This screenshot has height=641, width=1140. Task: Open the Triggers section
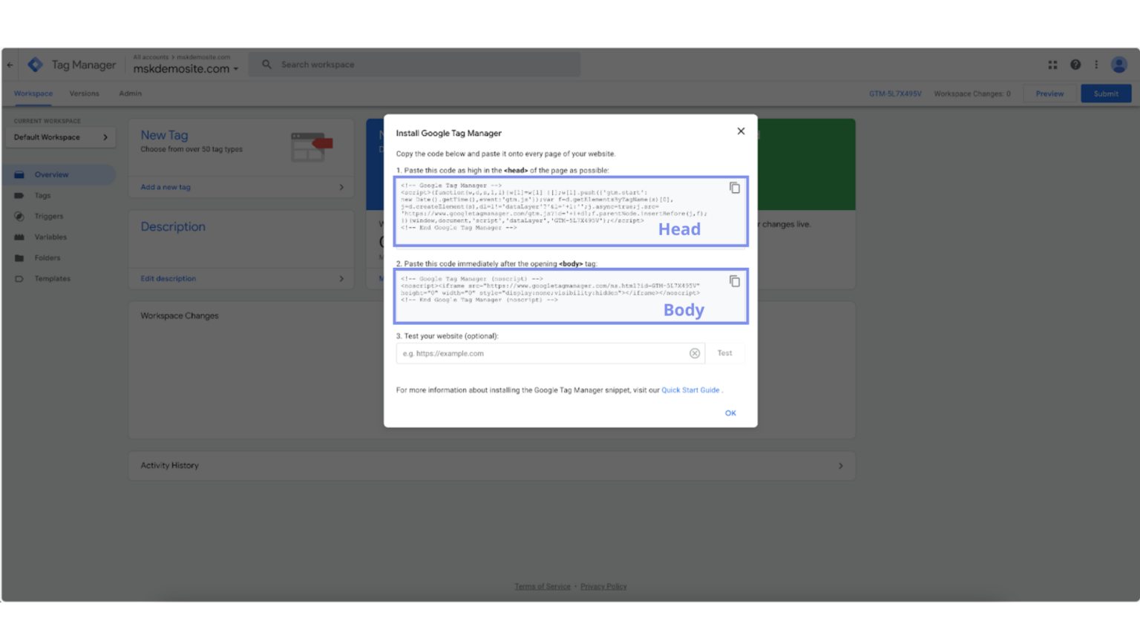click(49, 216)
